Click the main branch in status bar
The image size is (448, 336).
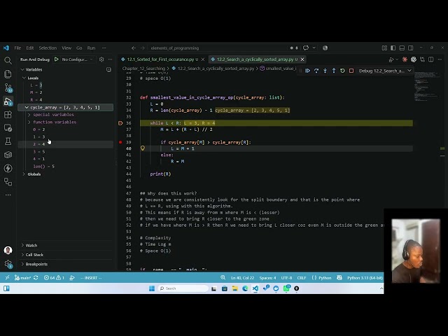click(23, 278)
